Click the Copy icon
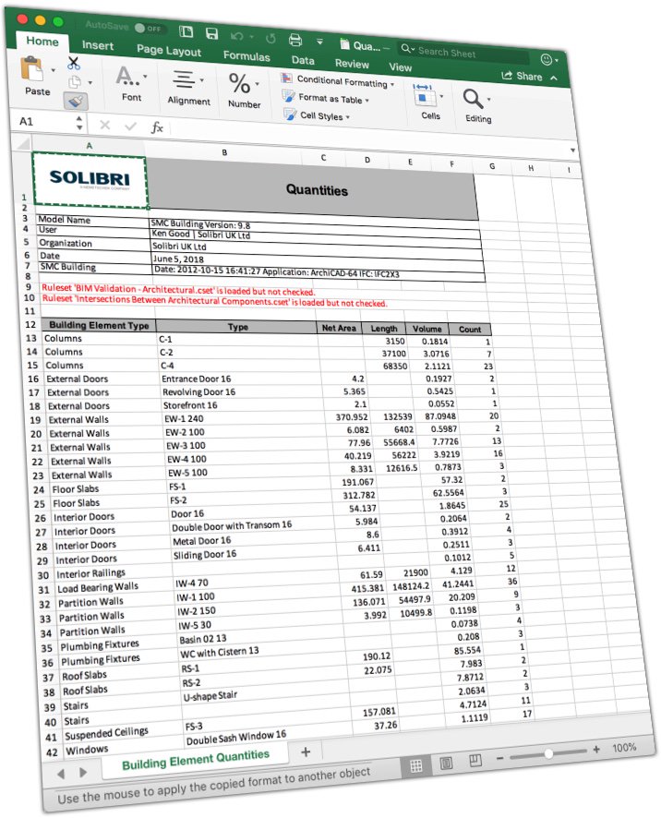 75,81
